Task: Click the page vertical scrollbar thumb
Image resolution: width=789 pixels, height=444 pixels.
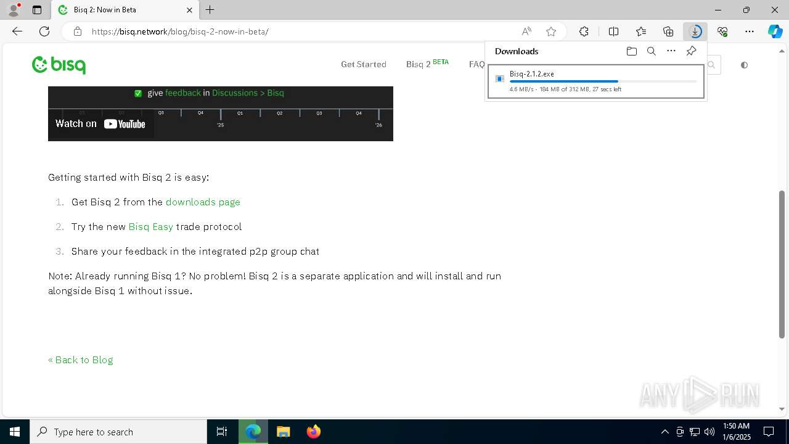Action: click(782, 265)
